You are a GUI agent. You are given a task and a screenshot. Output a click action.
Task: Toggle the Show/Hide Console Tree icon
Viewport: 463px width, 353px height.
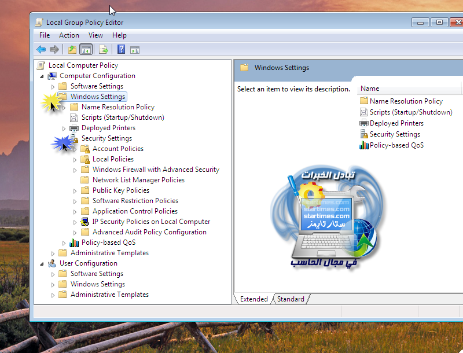(x=86, y=50)
